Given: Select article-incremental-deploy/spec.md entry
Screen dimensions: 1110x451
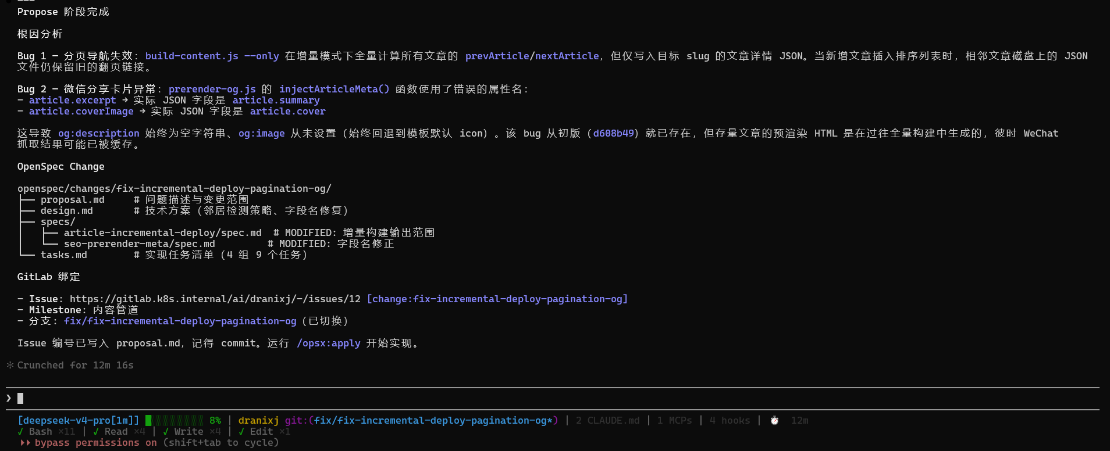Looking at the screenshot, I should click(x=163, y=232).
